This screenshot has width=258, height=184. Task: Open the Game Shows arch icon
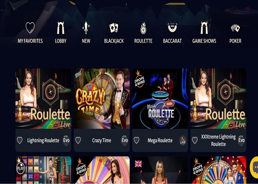click(x=204, y=28)
